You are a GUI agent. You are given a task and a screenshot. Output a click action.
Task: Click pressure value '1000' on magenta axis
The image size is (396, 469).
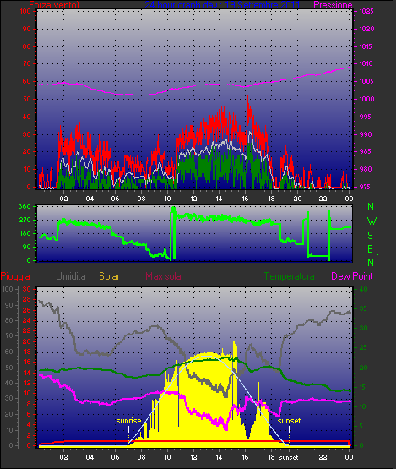[x=366, y=99]
